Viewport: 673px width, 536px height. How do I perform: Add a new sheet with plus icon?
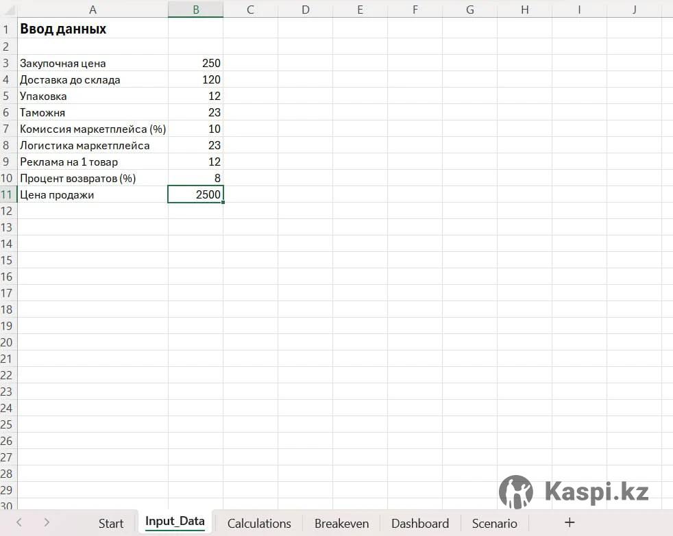pyautogui.click(x=569, y=523)
